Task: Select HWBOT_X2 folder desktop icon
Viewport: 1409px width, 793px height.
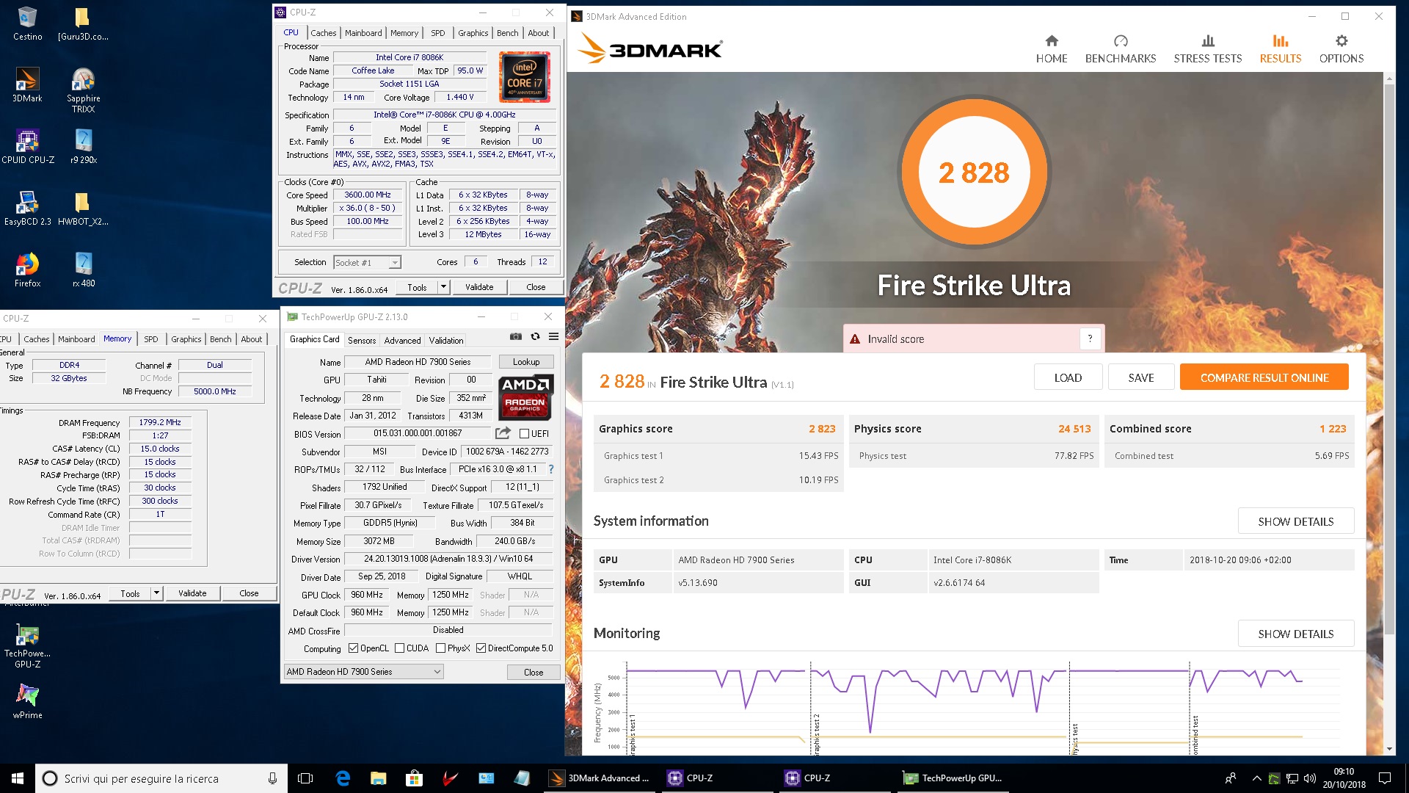Action: pyautogui.click(x=83, y=208)
